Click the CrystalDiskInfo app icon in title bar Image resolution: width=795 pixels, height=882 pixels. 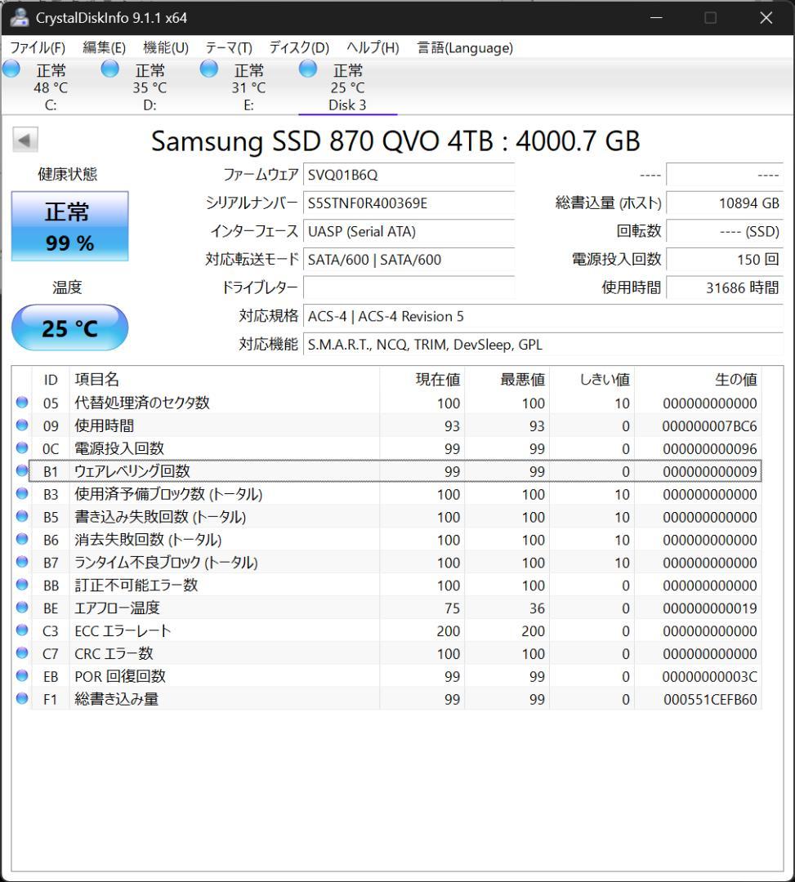(19, 17)
